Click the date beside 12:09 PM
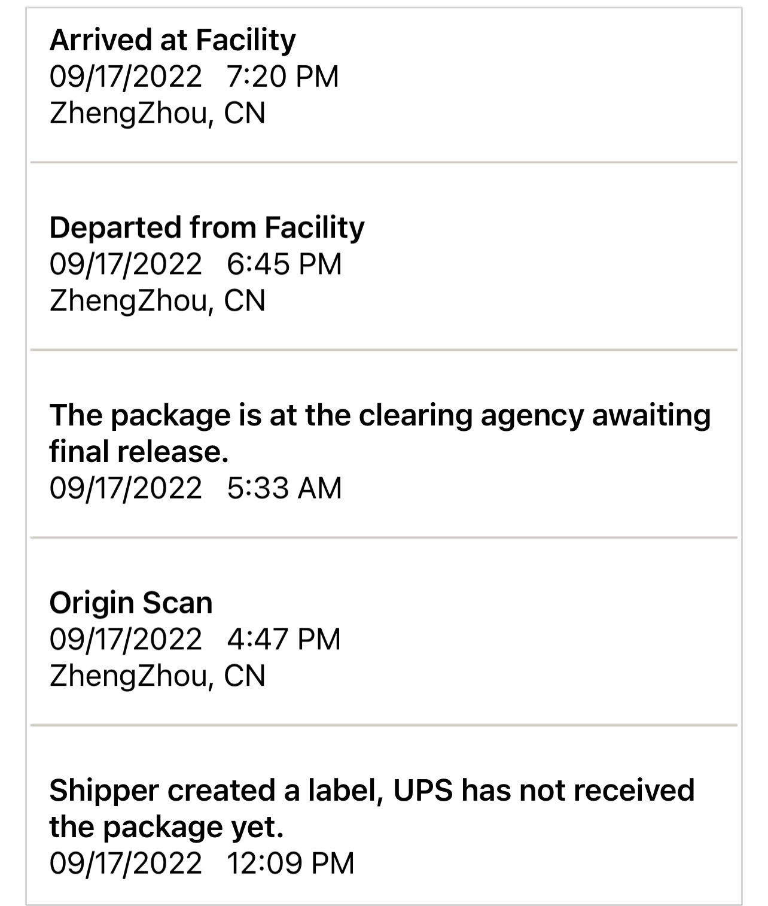 click(126, 863)
